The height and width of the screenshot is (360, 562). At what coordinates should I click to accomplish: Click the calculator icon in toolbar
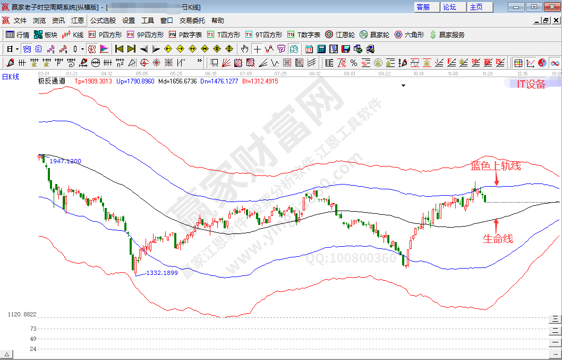point(321,49)
